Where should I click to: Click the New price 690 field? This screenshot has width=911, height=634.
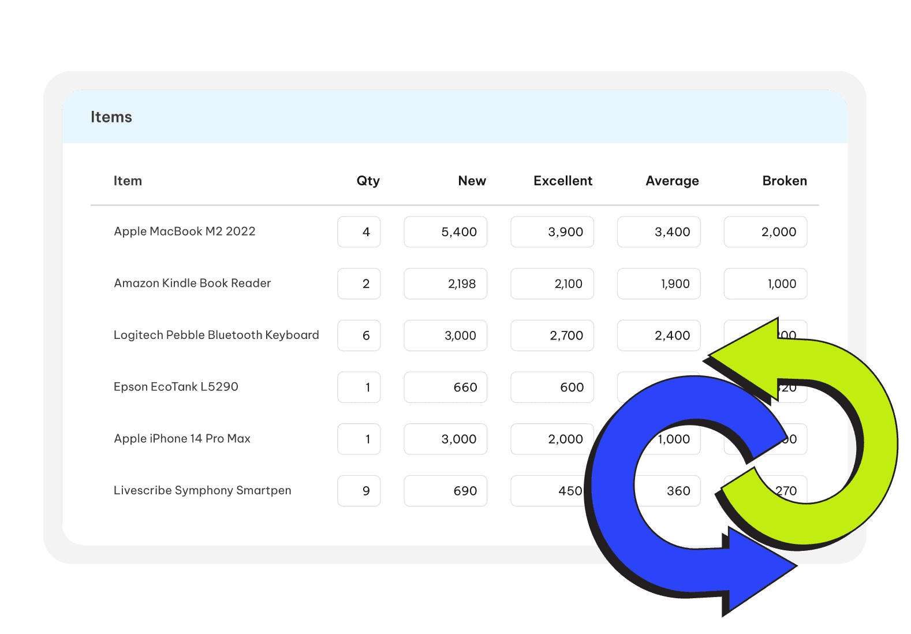click(x=446, y=491)
